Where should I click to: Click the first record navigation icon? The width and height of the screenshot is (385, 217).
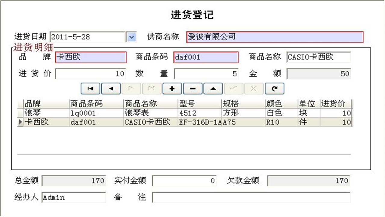[90, 88]
